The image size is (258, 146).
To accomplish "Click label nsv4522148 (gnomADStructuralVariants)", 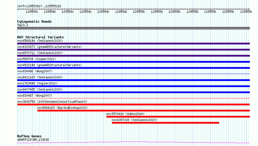I will [x=50, y=65].
